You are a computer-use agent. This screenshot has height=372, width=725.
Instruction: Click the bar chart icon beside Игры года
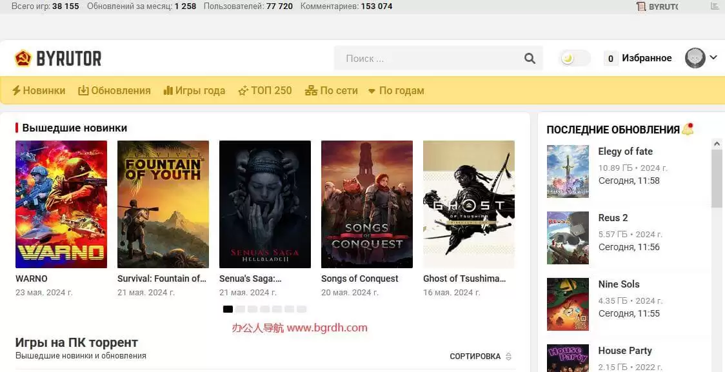(168, 90)
